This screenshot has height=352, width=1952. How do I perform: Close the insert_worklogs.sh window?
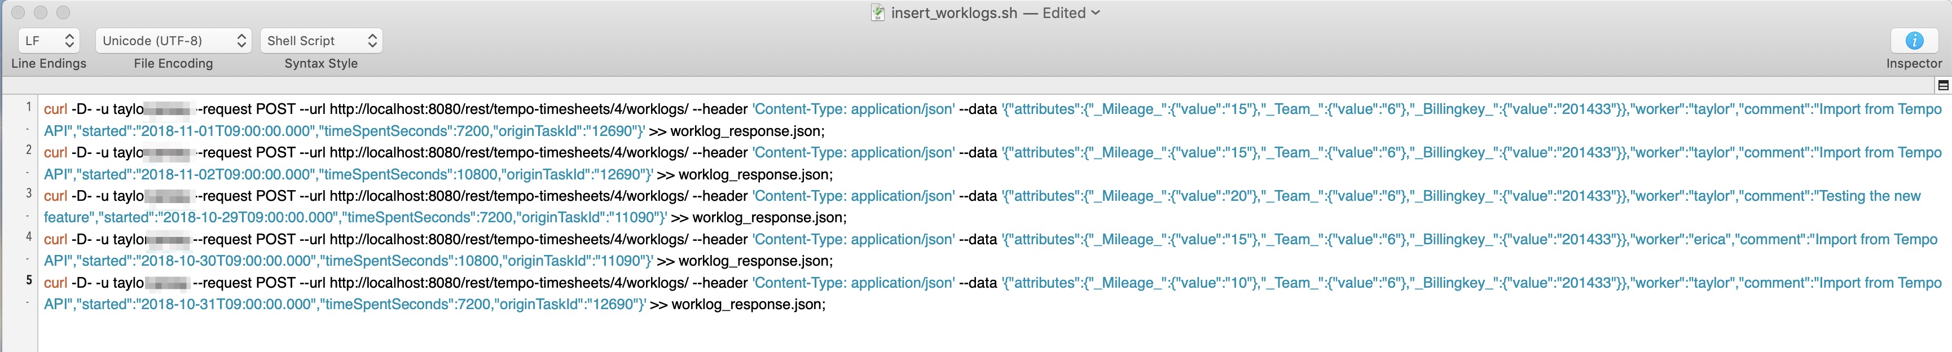tap(18, 13)
